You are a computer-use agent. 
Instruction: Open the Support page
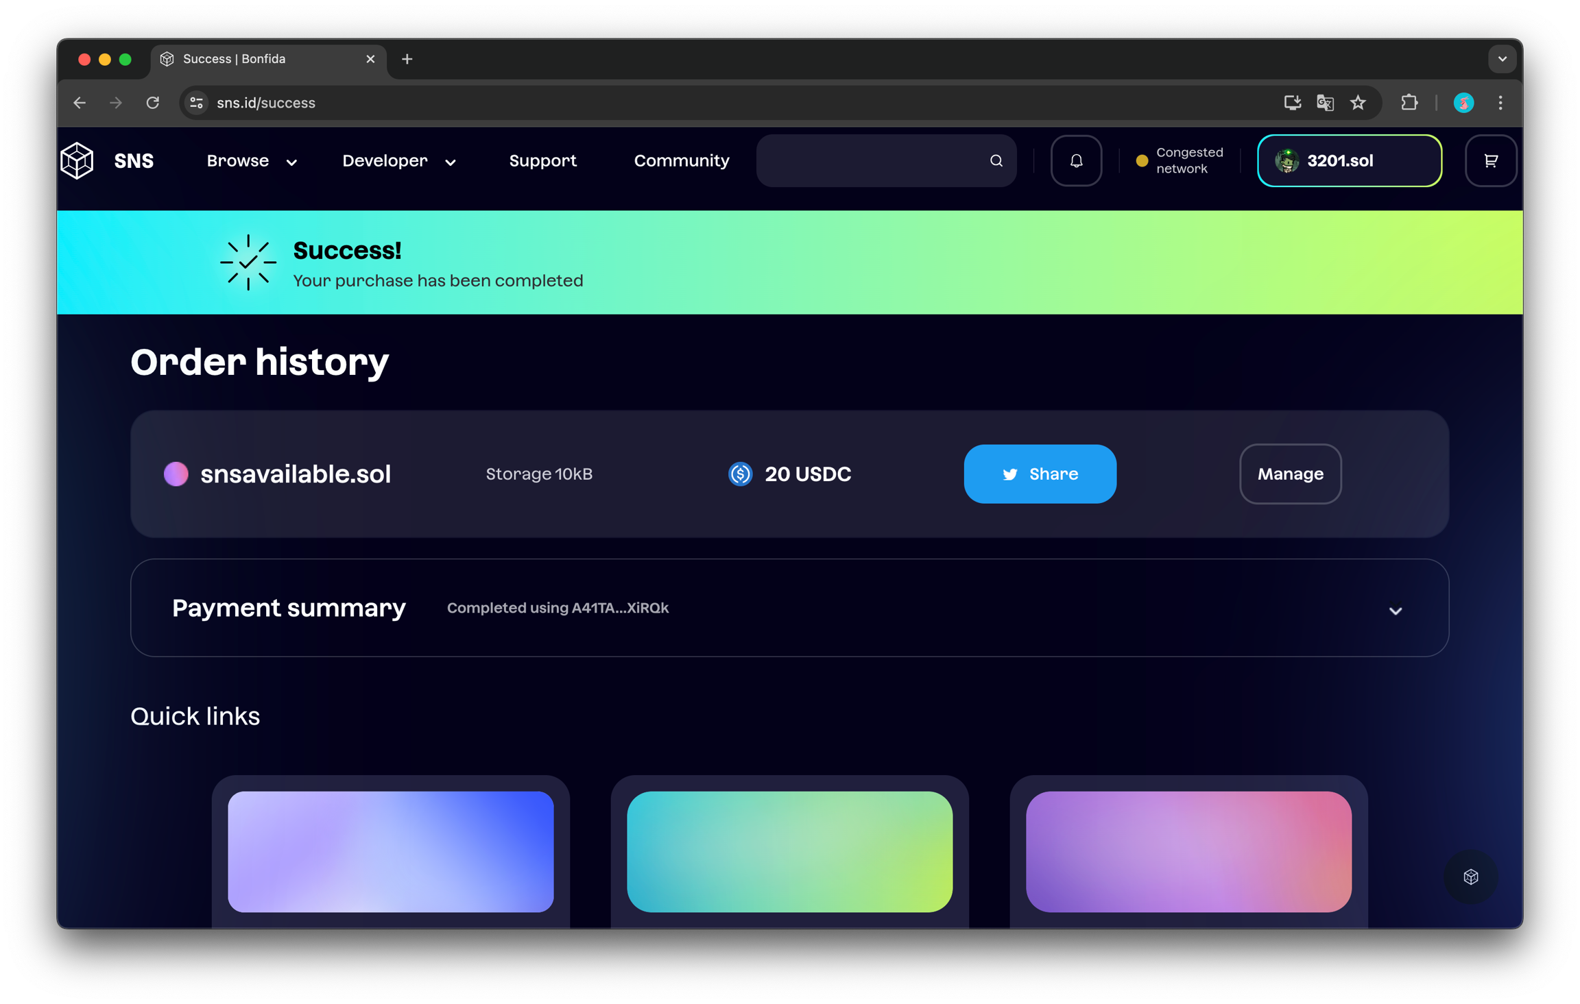click(542, 161)
